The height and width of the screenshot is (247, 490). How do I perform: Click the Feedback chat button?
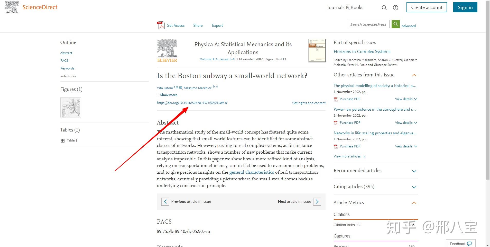pyautogui.click(x=461, y=244)
